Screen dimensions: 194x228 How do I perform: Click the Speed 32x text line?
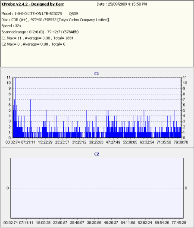11,26
